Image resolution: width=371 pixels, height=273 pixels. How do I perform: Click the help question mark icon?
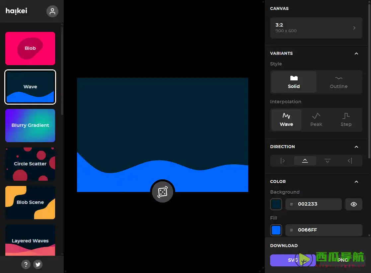point(26,264)
